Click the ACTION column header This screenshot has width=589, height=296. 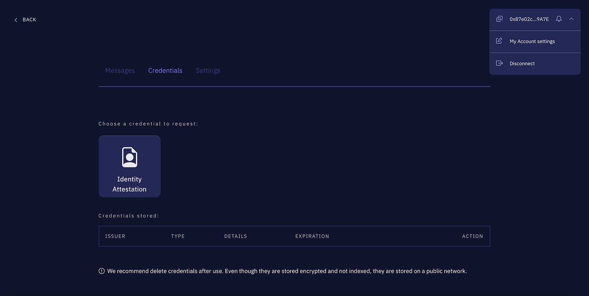click(x=472, y=236)
